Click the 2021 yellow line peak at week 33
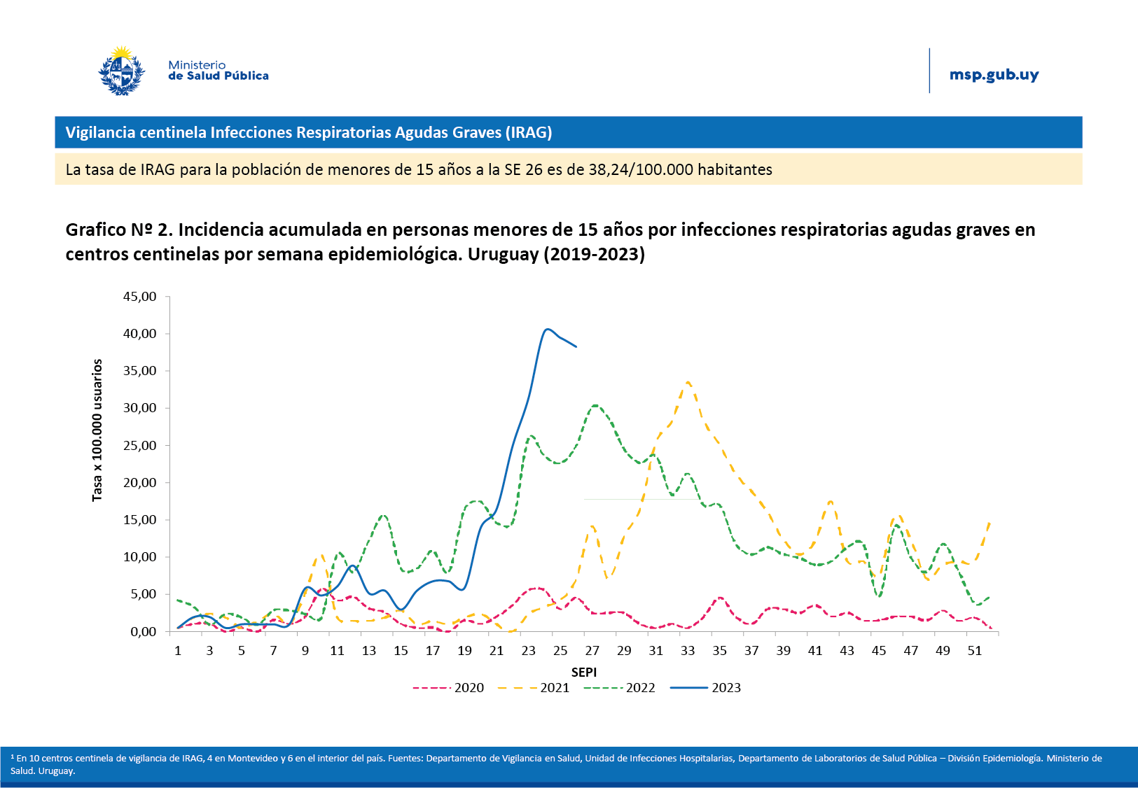The image size is (1138, 788). point(688,382)
